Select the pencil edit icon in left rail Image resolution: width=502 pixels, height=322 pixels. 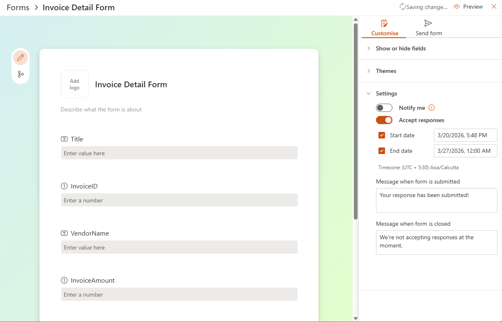coord(21,58)
